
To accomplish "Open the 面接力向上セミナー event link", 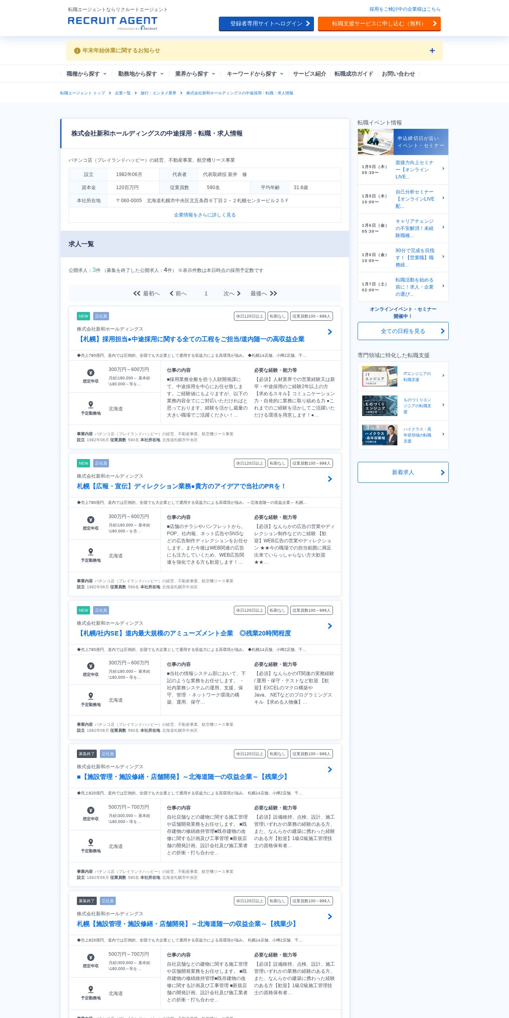I will click(415, 170).
